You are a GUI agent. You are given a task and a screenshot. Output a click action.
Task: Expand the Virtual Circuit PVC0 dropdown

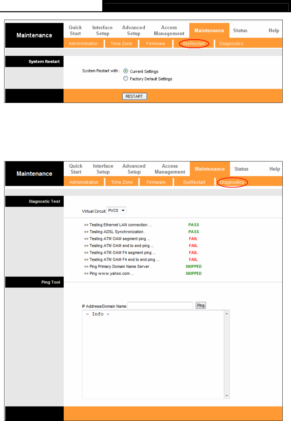[x=116, y=211]
